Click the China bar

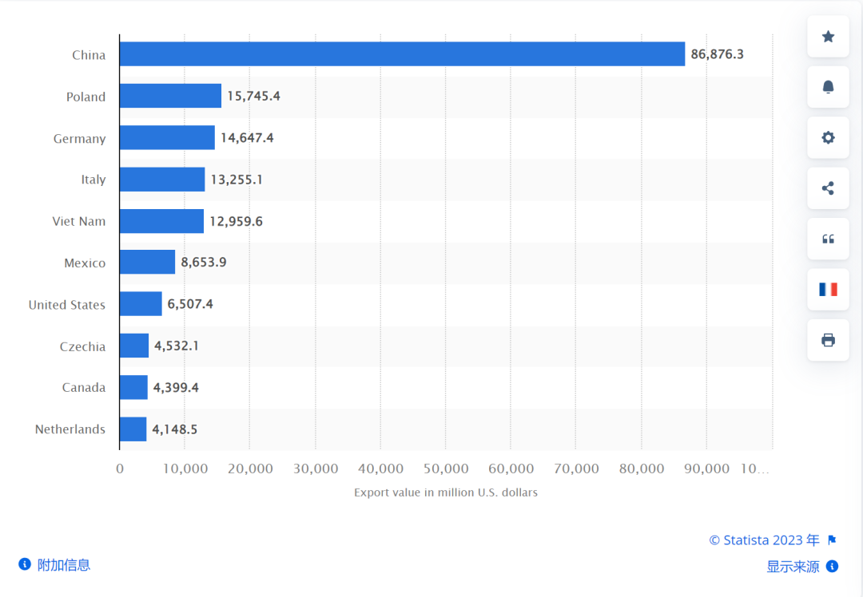(x=402, y=53)
